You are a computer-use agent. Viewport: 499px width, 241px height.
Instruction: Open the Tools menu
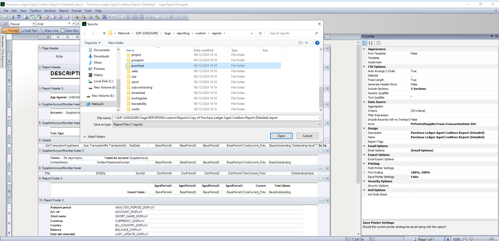[x=88, y=11]
